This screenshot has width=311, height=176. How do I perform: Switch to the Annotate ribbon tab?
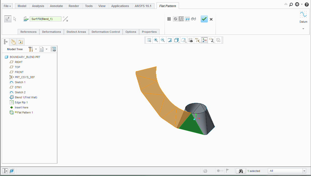tap(56, 6)
